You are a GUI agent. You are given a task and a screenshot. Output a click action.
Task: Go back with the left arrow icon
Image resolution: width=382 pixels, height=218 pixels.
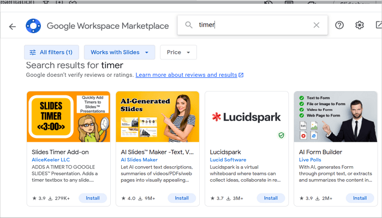[13, 26]
